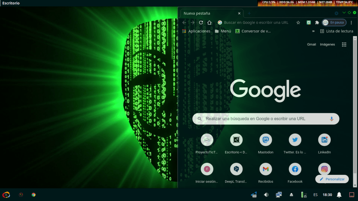This screenshot has width=358, height=201.
Task: Click the page's vertical scrollbar
Action: (x=355, y=105)
